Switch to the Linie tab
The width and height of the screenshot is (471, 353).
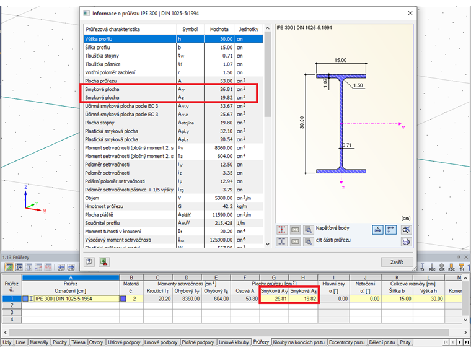[x=20, y=342]
